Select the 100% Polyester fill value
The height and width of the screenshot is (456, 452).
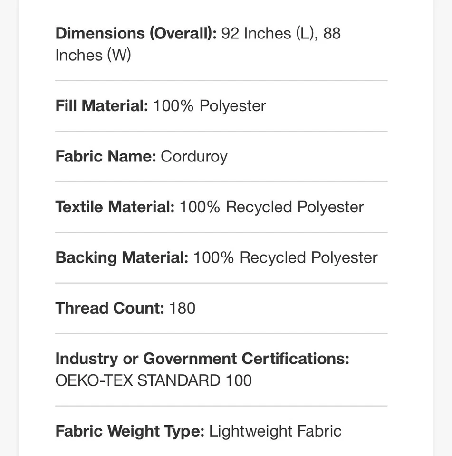coord(209,106)
